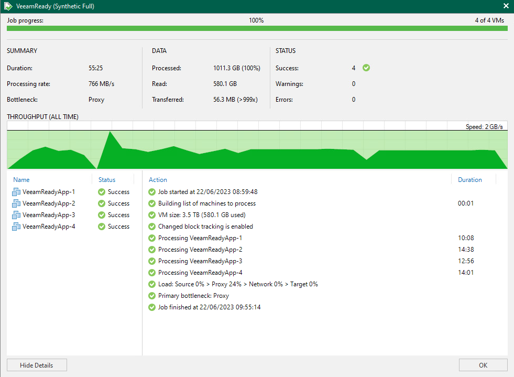Click check icon on Job finished row
Screen dimensions: 514x377
[152, 307]
